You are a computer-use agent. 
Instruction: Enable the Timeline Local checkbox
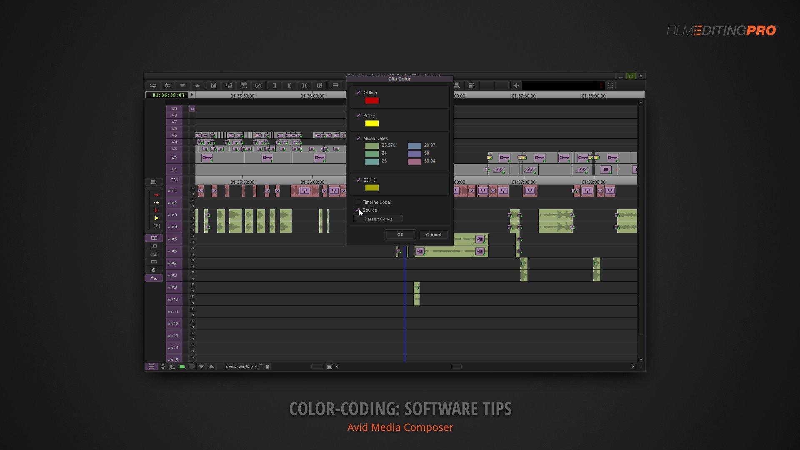(x=358, y=202)
